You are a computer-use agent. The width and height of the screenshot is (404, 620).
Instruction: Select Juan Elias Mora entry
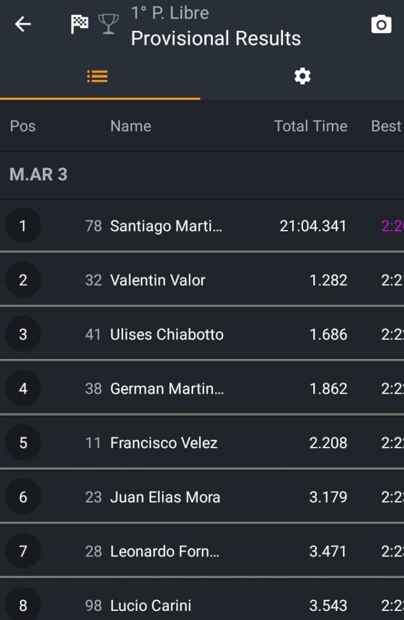pyautogui.click(x=202, y=496)
